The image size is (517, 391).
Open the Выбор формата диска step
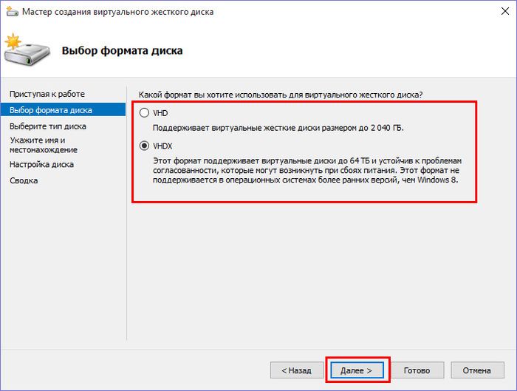pos(63,109)
